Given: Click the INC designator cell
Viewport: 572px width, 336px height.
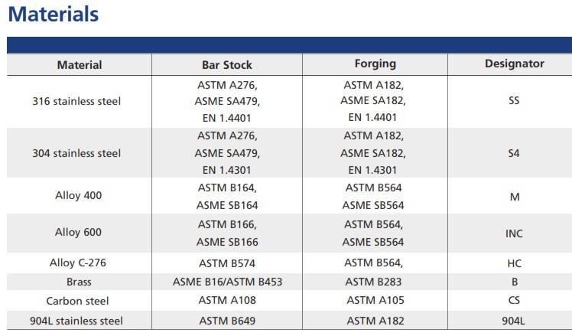Looking at the screenshot, I should click(514, 233).
